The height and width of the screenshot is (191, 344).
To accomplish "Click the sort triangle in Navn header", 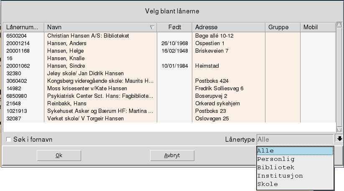I will point(152,27).
